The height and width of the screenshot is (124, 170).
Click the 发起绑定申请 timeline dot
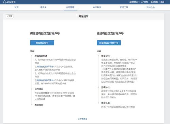coord(32,56)
